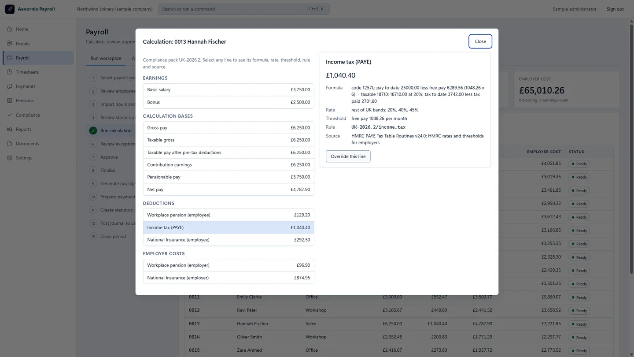The height and width of the screenshot is (357, 634).
Task: Open Compliance via its checkmark icon
Action: pos(10,115)
